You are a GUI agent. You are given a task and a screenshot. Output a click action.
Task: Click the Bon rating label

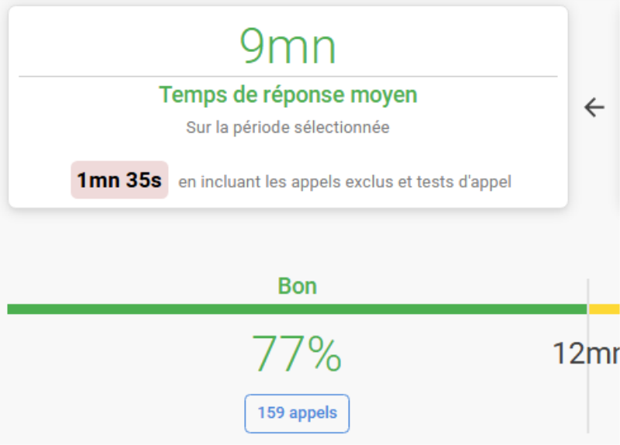coord(297,286)
